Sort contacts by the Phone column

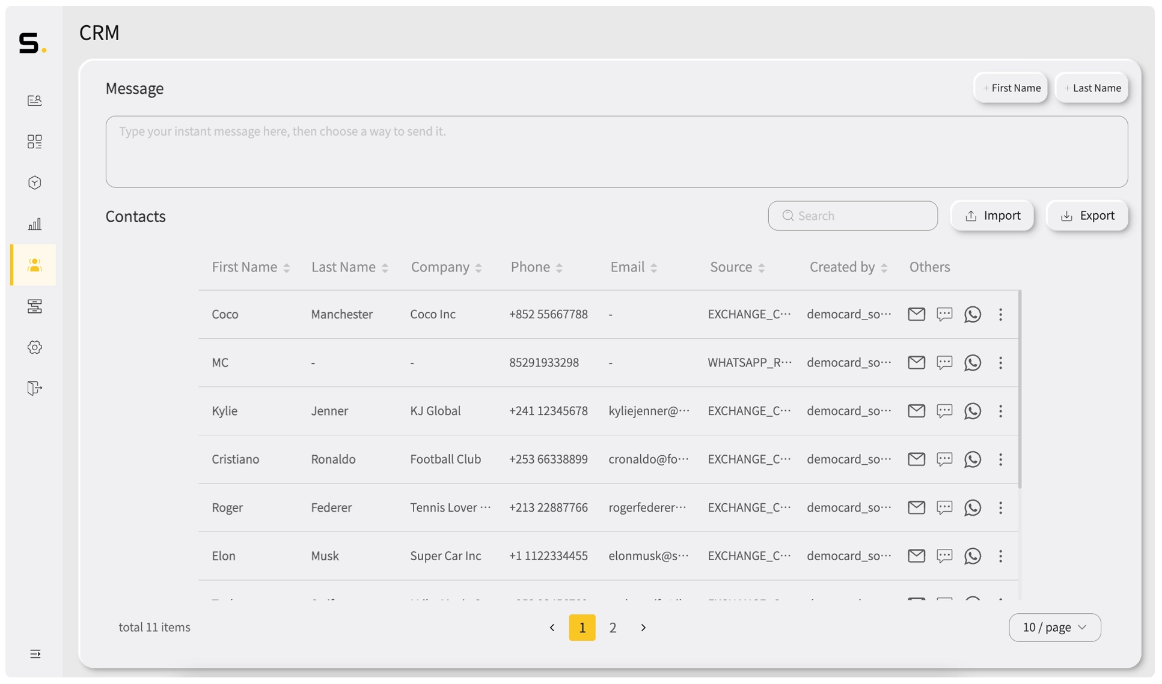click(x=560, y=267)
